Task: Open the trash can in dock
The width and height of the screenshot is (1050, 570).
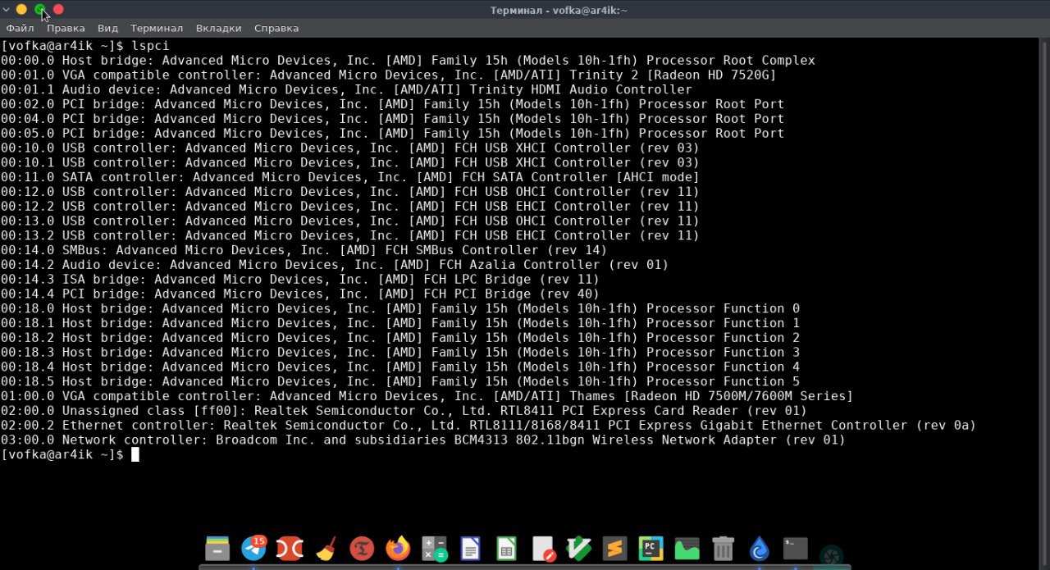Action: (x=724, y=548)
